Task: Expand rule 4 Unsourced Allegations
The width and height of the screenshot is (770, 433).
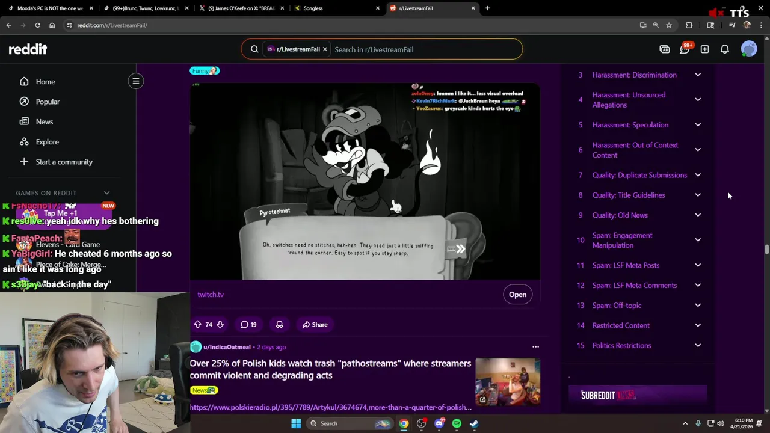Action: pos(698,100)
